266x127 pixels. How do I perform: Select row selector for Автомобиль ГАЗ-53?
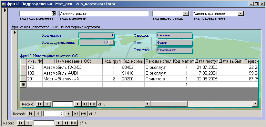click(24, 68)
